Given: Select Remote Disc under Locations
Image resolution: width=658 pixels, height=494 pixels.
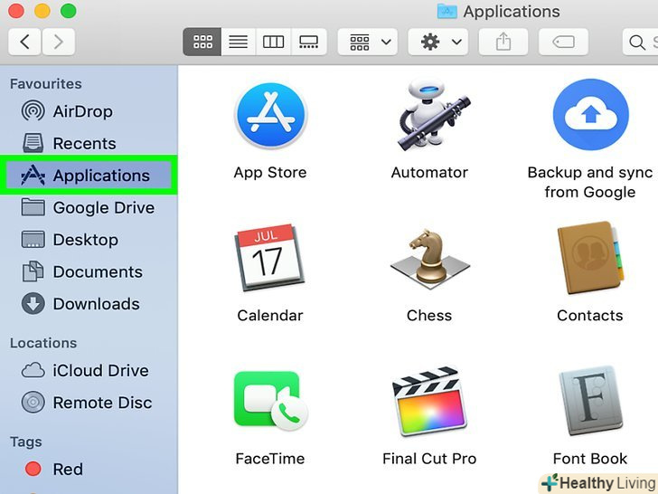Looking at the screenshot, I should tap(87, 403).
